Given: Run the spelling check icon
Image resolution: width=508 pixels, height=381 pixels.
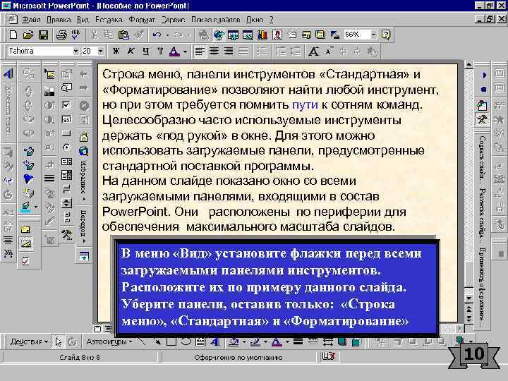Looking at the screenshot, I should pyautogui.click(x=76, y=35).
